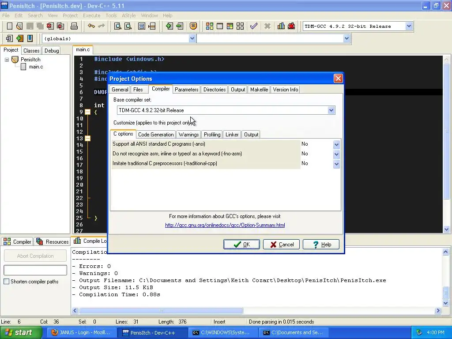This screenshot has width=452, height=339.
Task: Switch to the Directories tab
Action: pyautogui.click(x=215, y=90)
